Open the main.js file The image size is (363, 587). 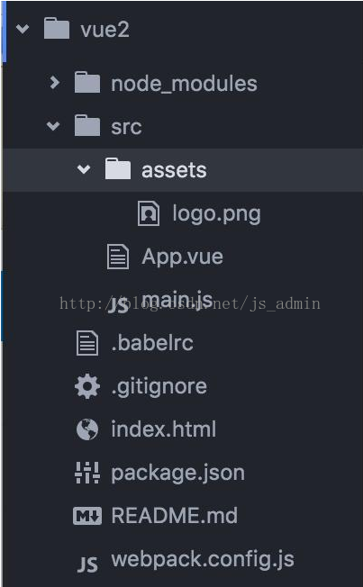(177, 300)
